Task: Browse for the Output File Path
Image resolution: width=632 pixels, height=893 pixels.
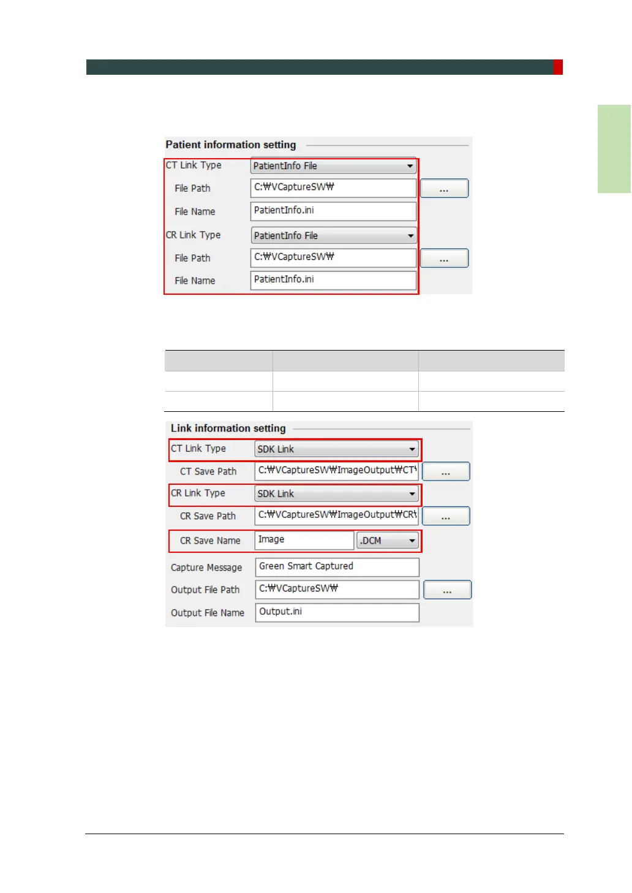Action: coord(448,590)
